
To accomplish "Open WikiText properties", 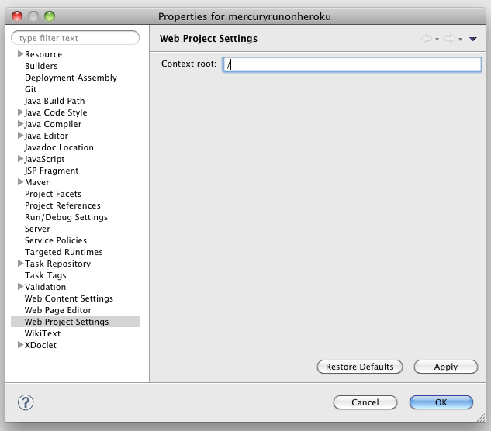I will click(43, 333).
